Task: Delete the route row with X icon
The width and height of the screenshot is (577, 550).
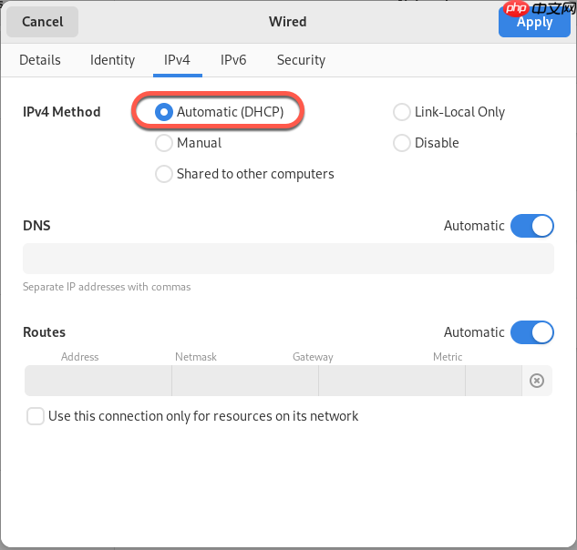Action: tap(537, 381)
